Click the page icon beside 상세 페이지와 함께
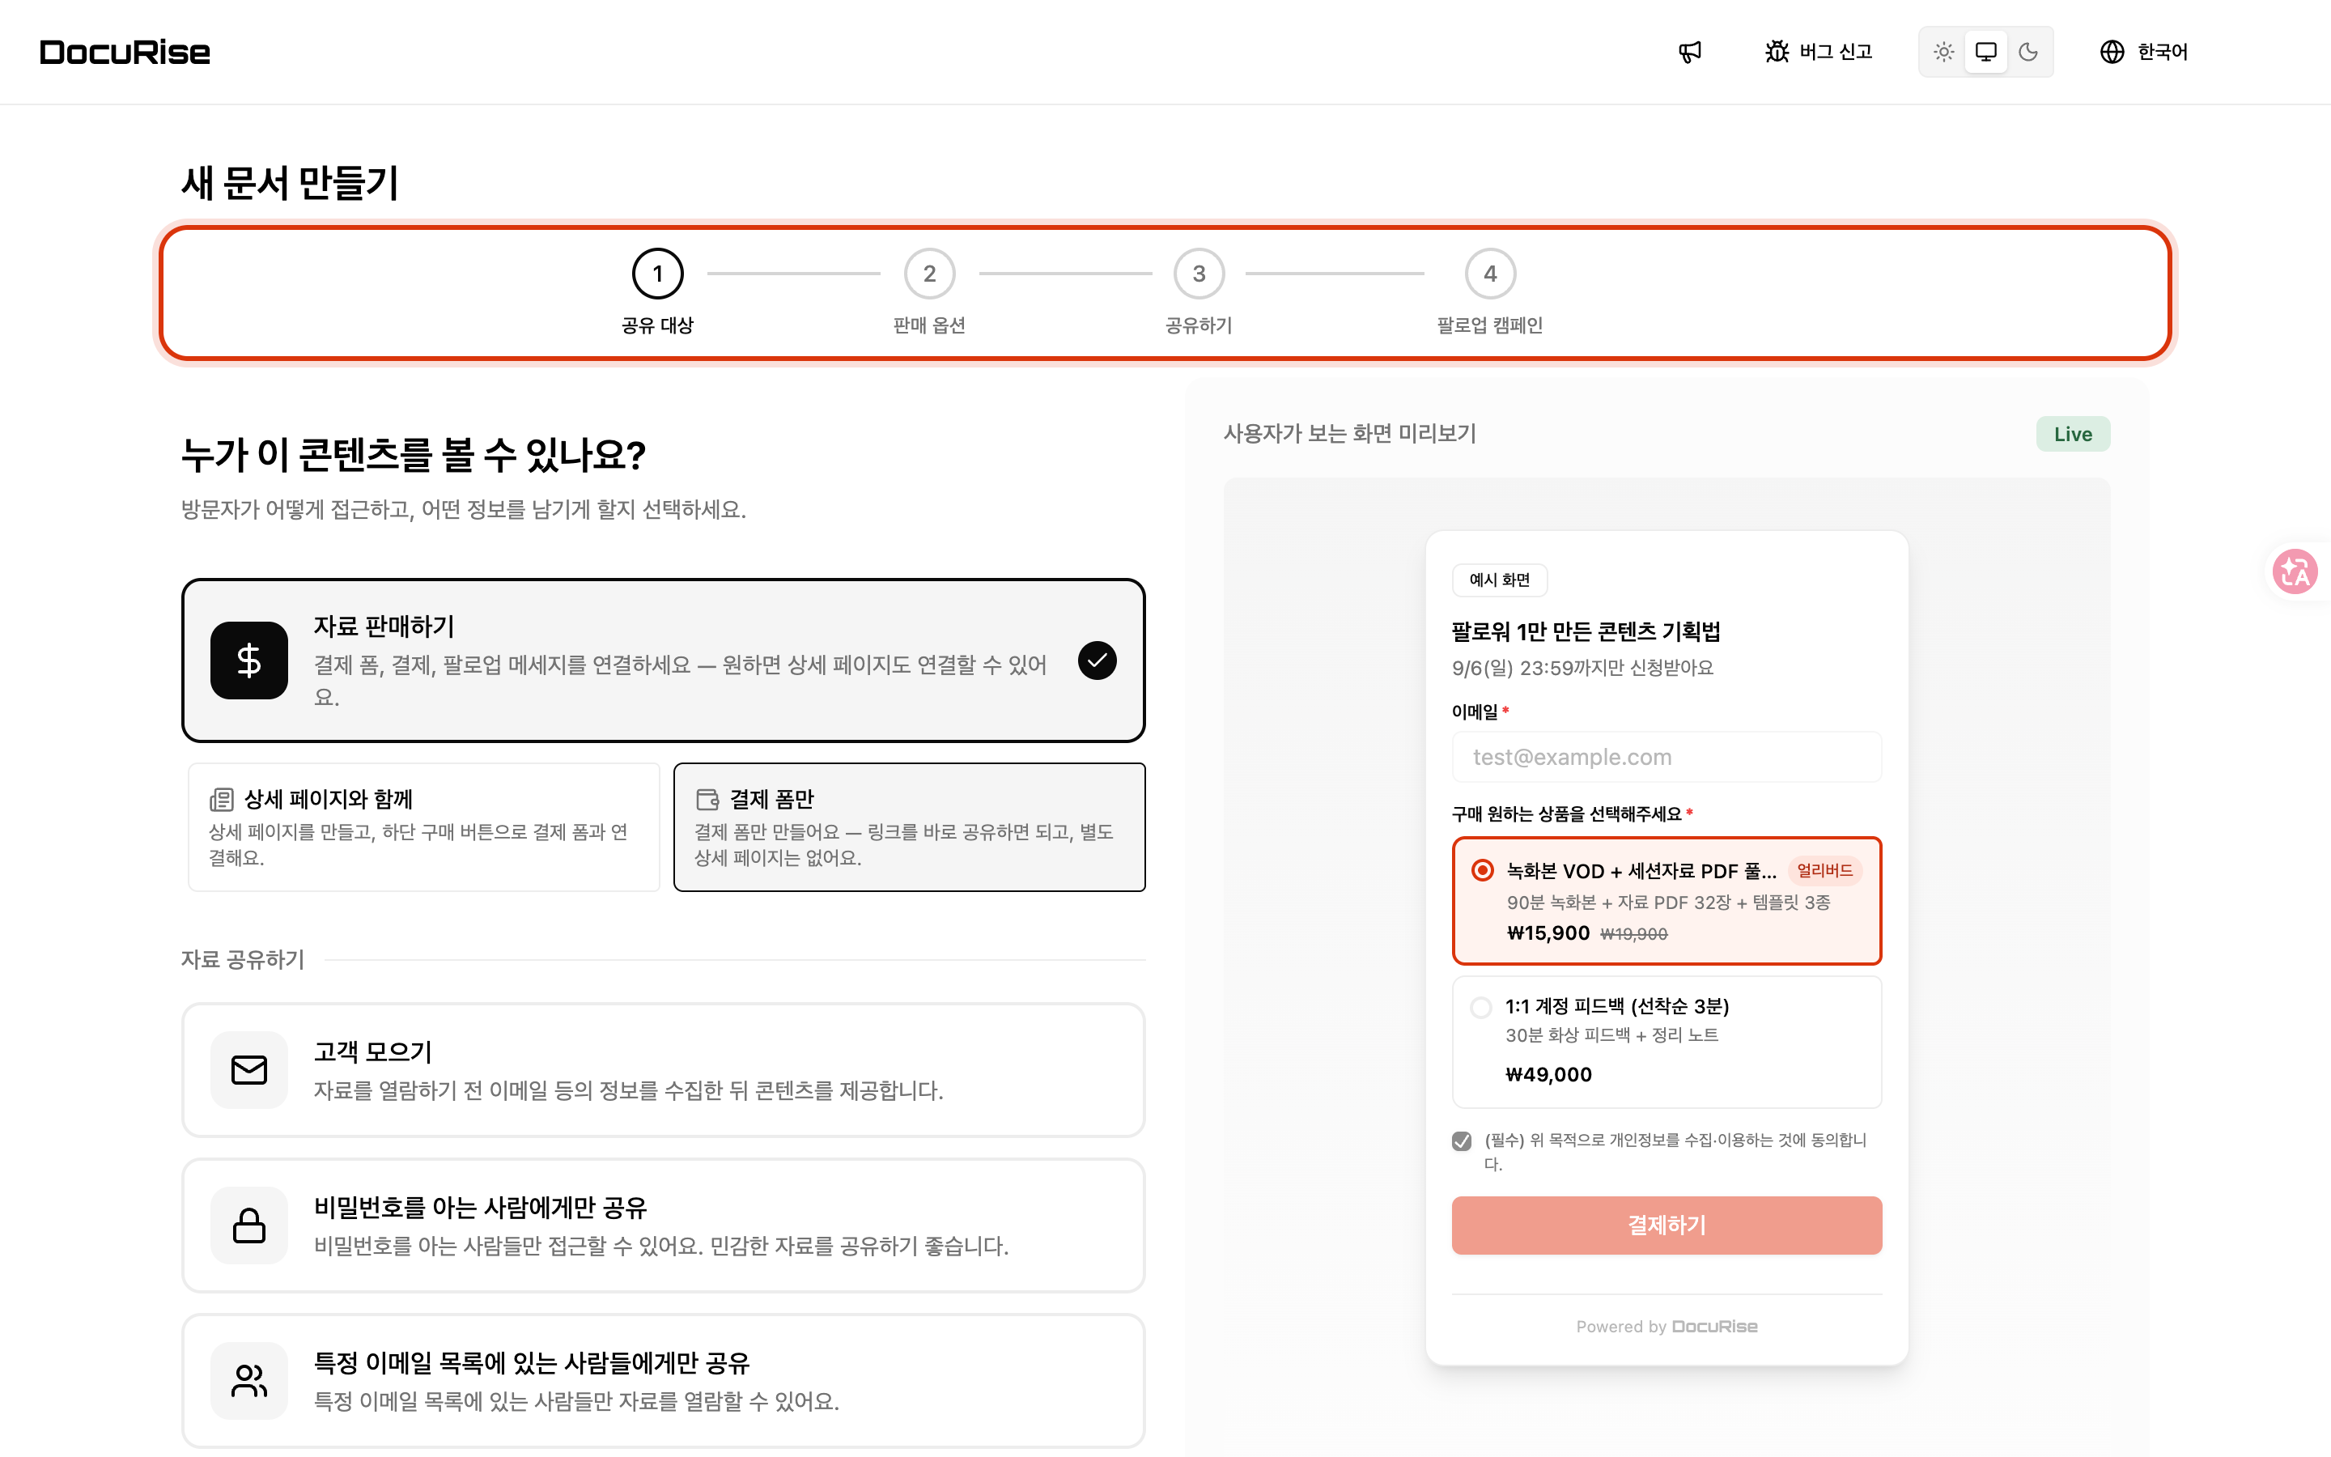Viewport: 2331px width, 1457px height. (x=222, y=799)
